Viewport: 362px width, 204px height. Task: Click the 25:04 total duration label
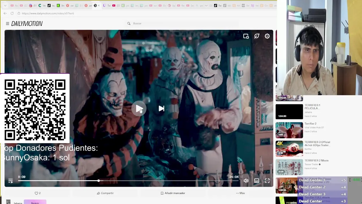234,177
